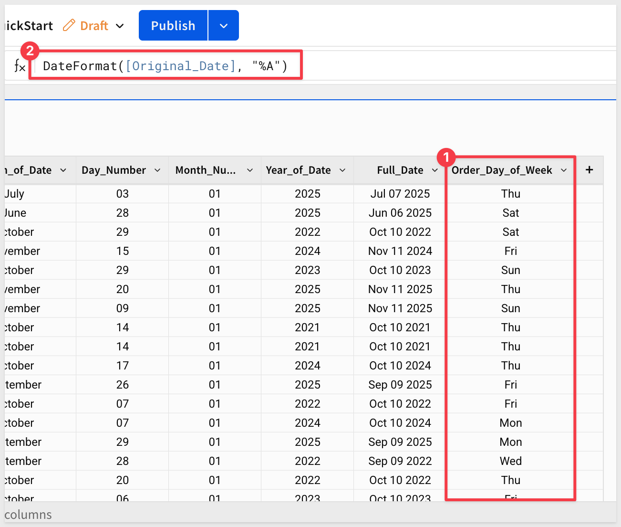This screenshot has width=621, height=527.
Task: Click the fx formula icon
Action: [20, 66]
